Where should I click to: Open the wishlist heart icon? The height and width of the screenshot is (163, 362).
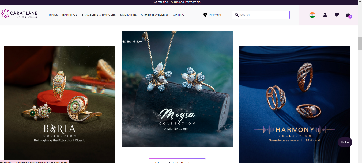tap(337, 15)
